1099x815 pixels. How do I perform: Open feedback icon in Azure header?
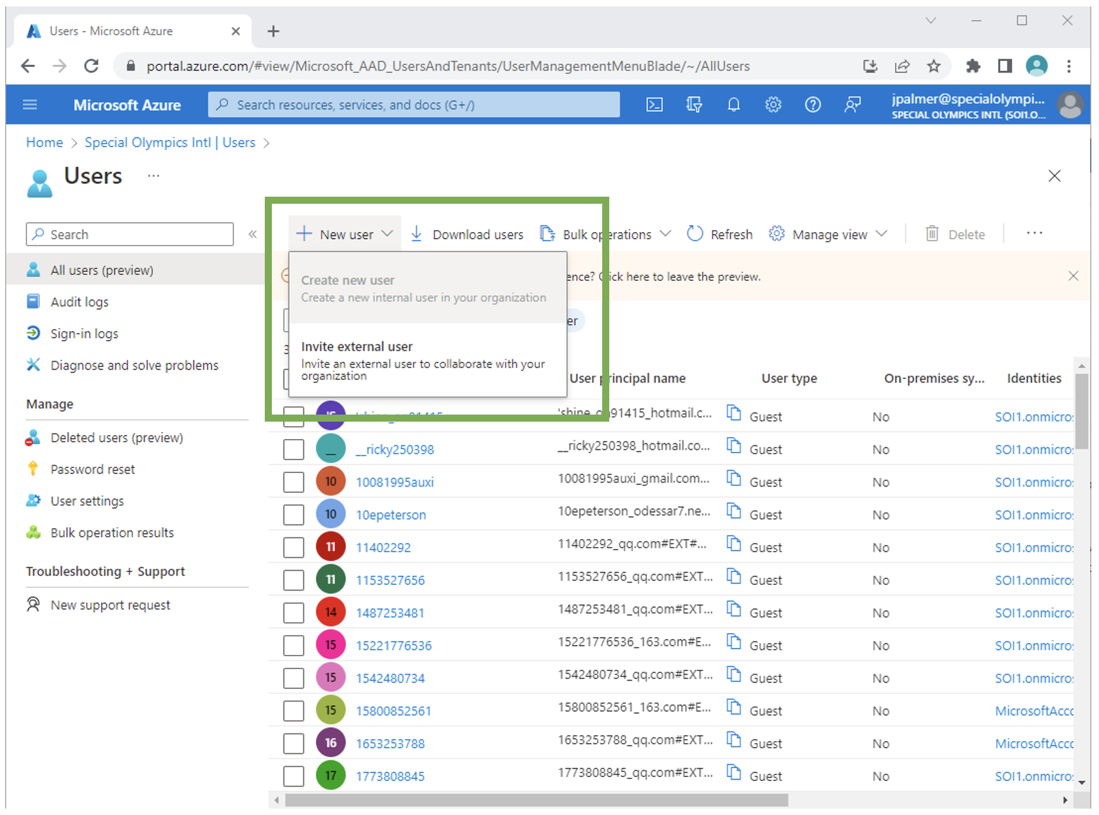tap(853, 105)
